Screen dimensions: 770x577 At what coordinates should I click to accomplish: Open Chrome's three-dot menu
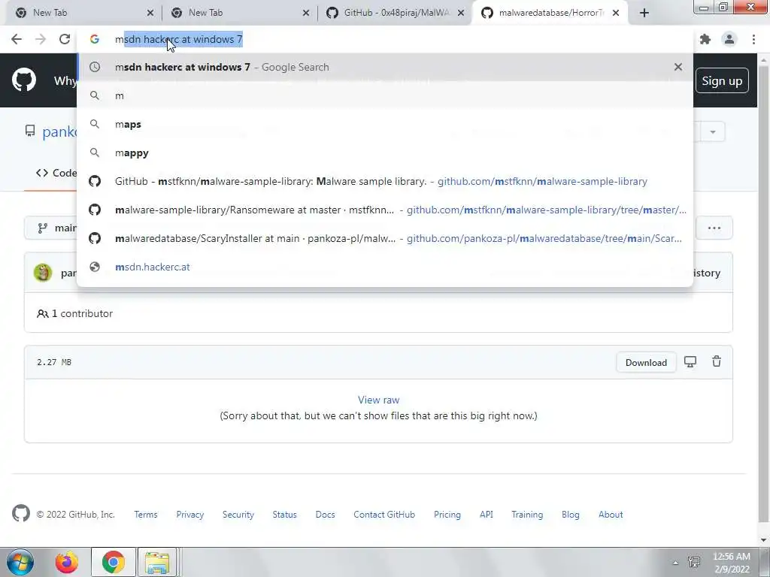[753, 39]
